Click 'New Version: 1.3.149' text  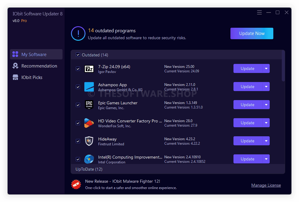[181, 103]
